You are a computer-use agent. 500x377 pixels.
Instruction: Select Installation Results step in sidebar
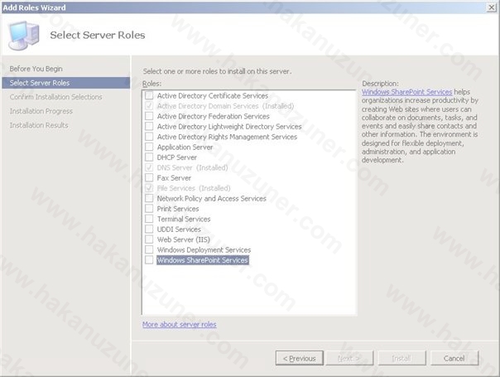click(39, 125)
